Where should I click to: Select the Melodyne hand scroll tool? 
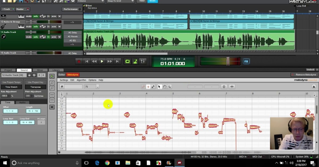[165, 87]
